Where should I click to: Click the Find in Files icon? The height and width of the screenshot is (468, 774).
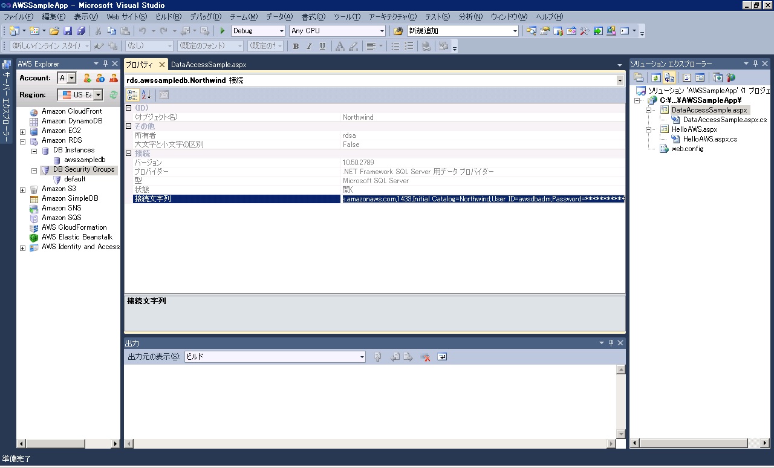tap(398, 31)
